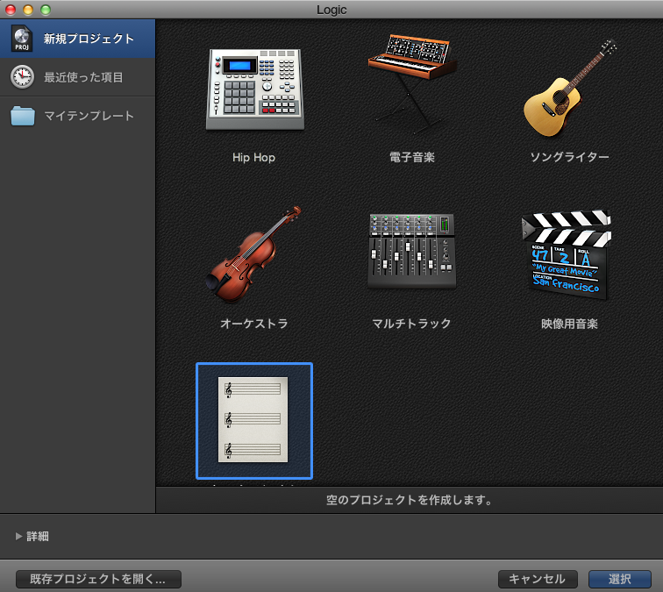Open マイテンプレート in the sidebar

pyautogui.click(x=77, y=116)
